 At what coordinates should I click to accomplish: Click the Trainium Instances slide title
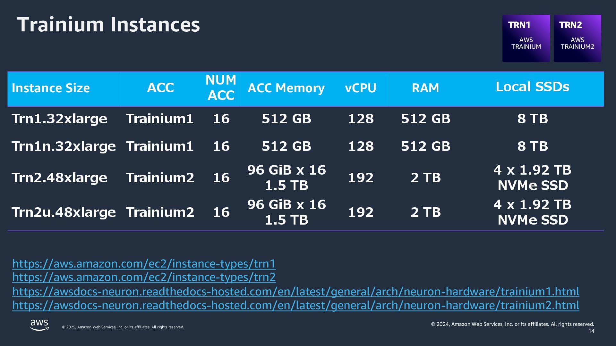click(x=108, y=25)
